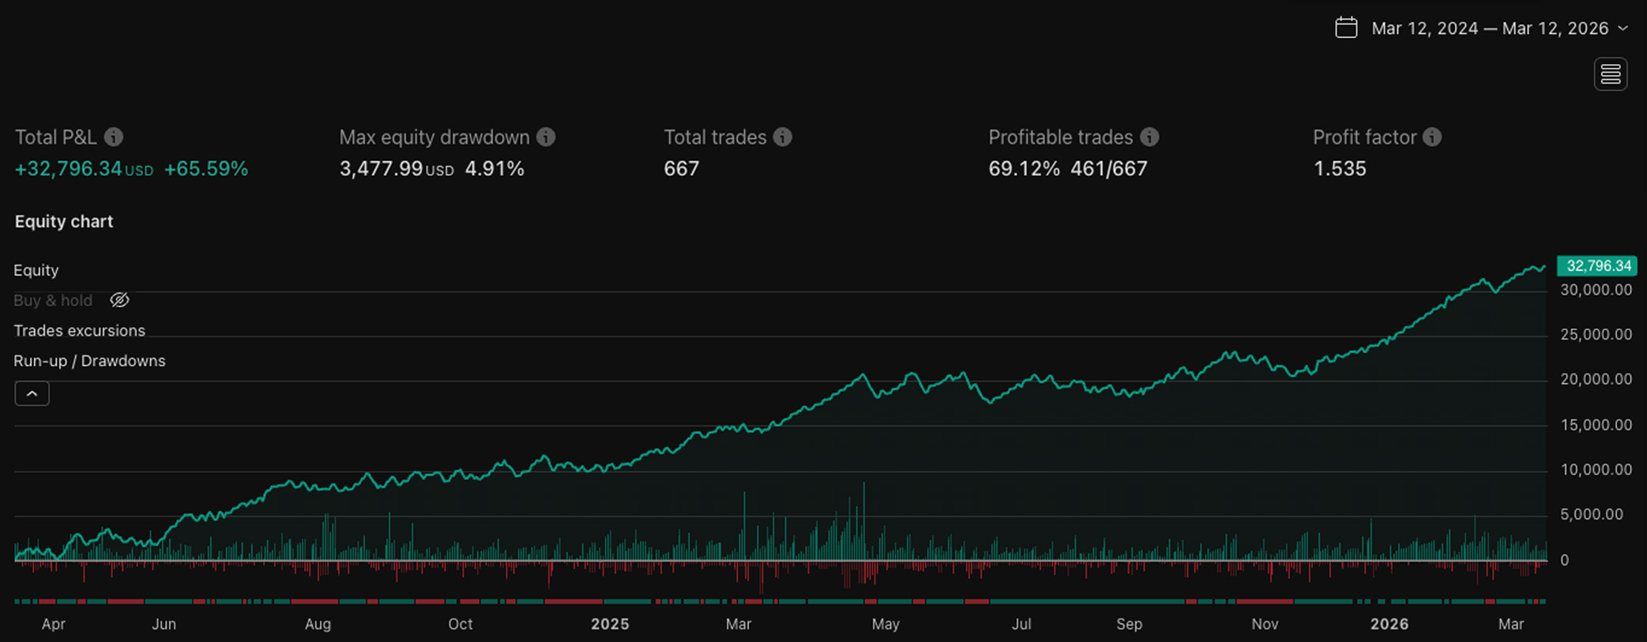Click the calendar icon beside date range
This screenshot has height=642, width=1647.
(x=1346, y=28)
